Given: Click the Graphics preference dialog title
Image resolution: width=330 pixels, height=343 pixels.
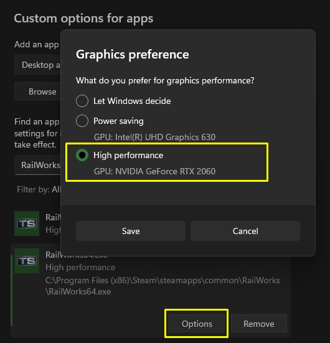Looking at the screenshot, I should point(133,54).
